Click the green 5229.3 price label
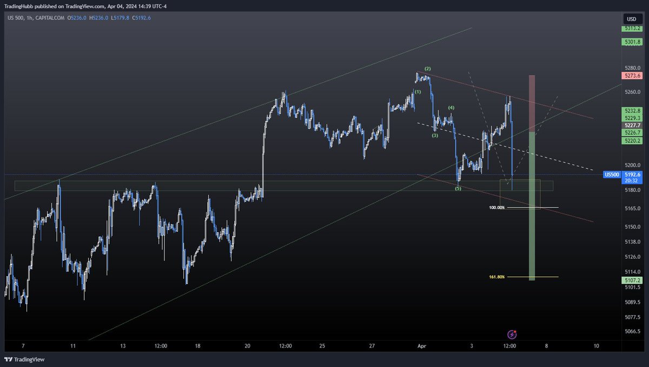Screen dimensions: 649x367 [x=632, y=118]
